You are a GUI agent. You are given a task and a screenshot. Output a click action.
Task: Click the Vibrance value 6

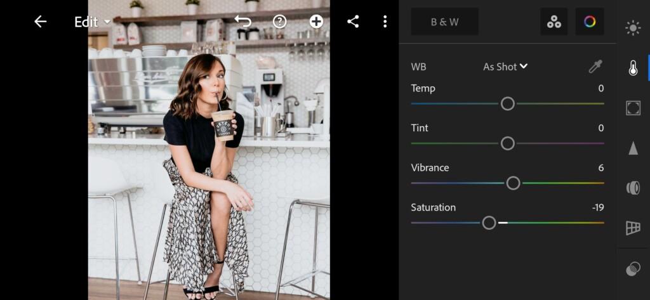pyautogui.click(x=600, y=168)
